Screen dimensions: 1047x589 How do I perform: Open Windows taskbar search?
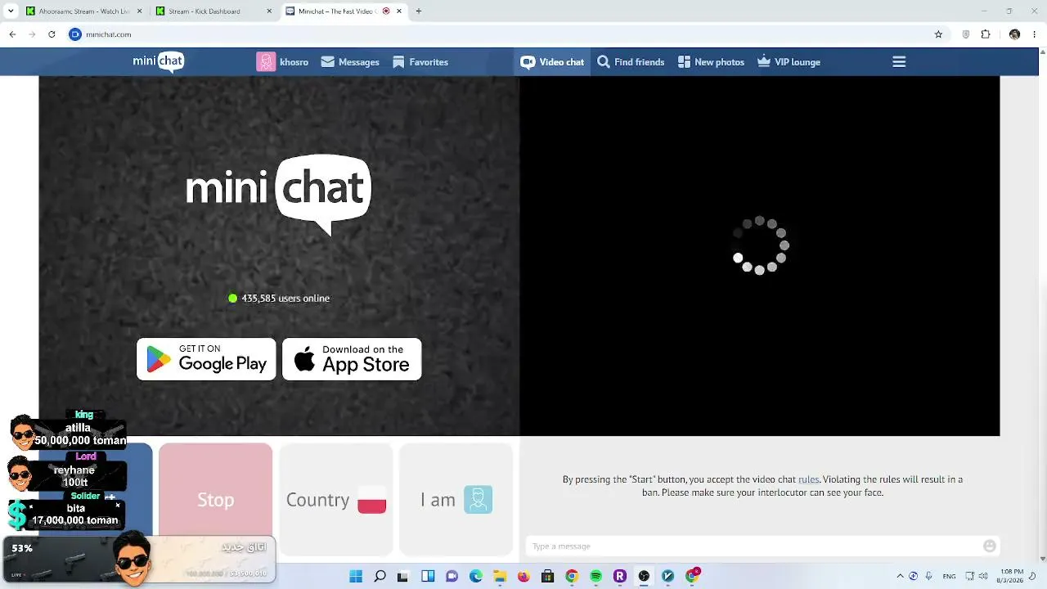380,577
